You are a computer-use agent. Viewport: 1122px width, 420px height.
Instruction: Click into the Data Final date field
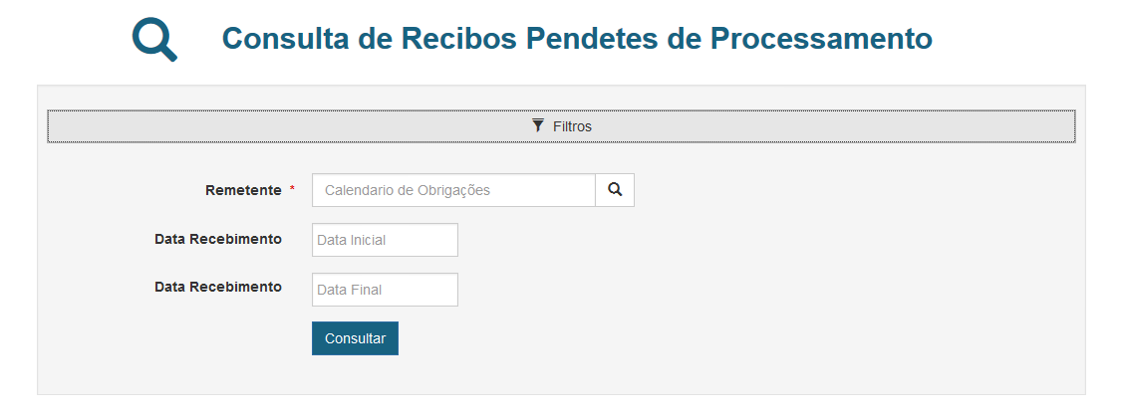coord(385,290)
